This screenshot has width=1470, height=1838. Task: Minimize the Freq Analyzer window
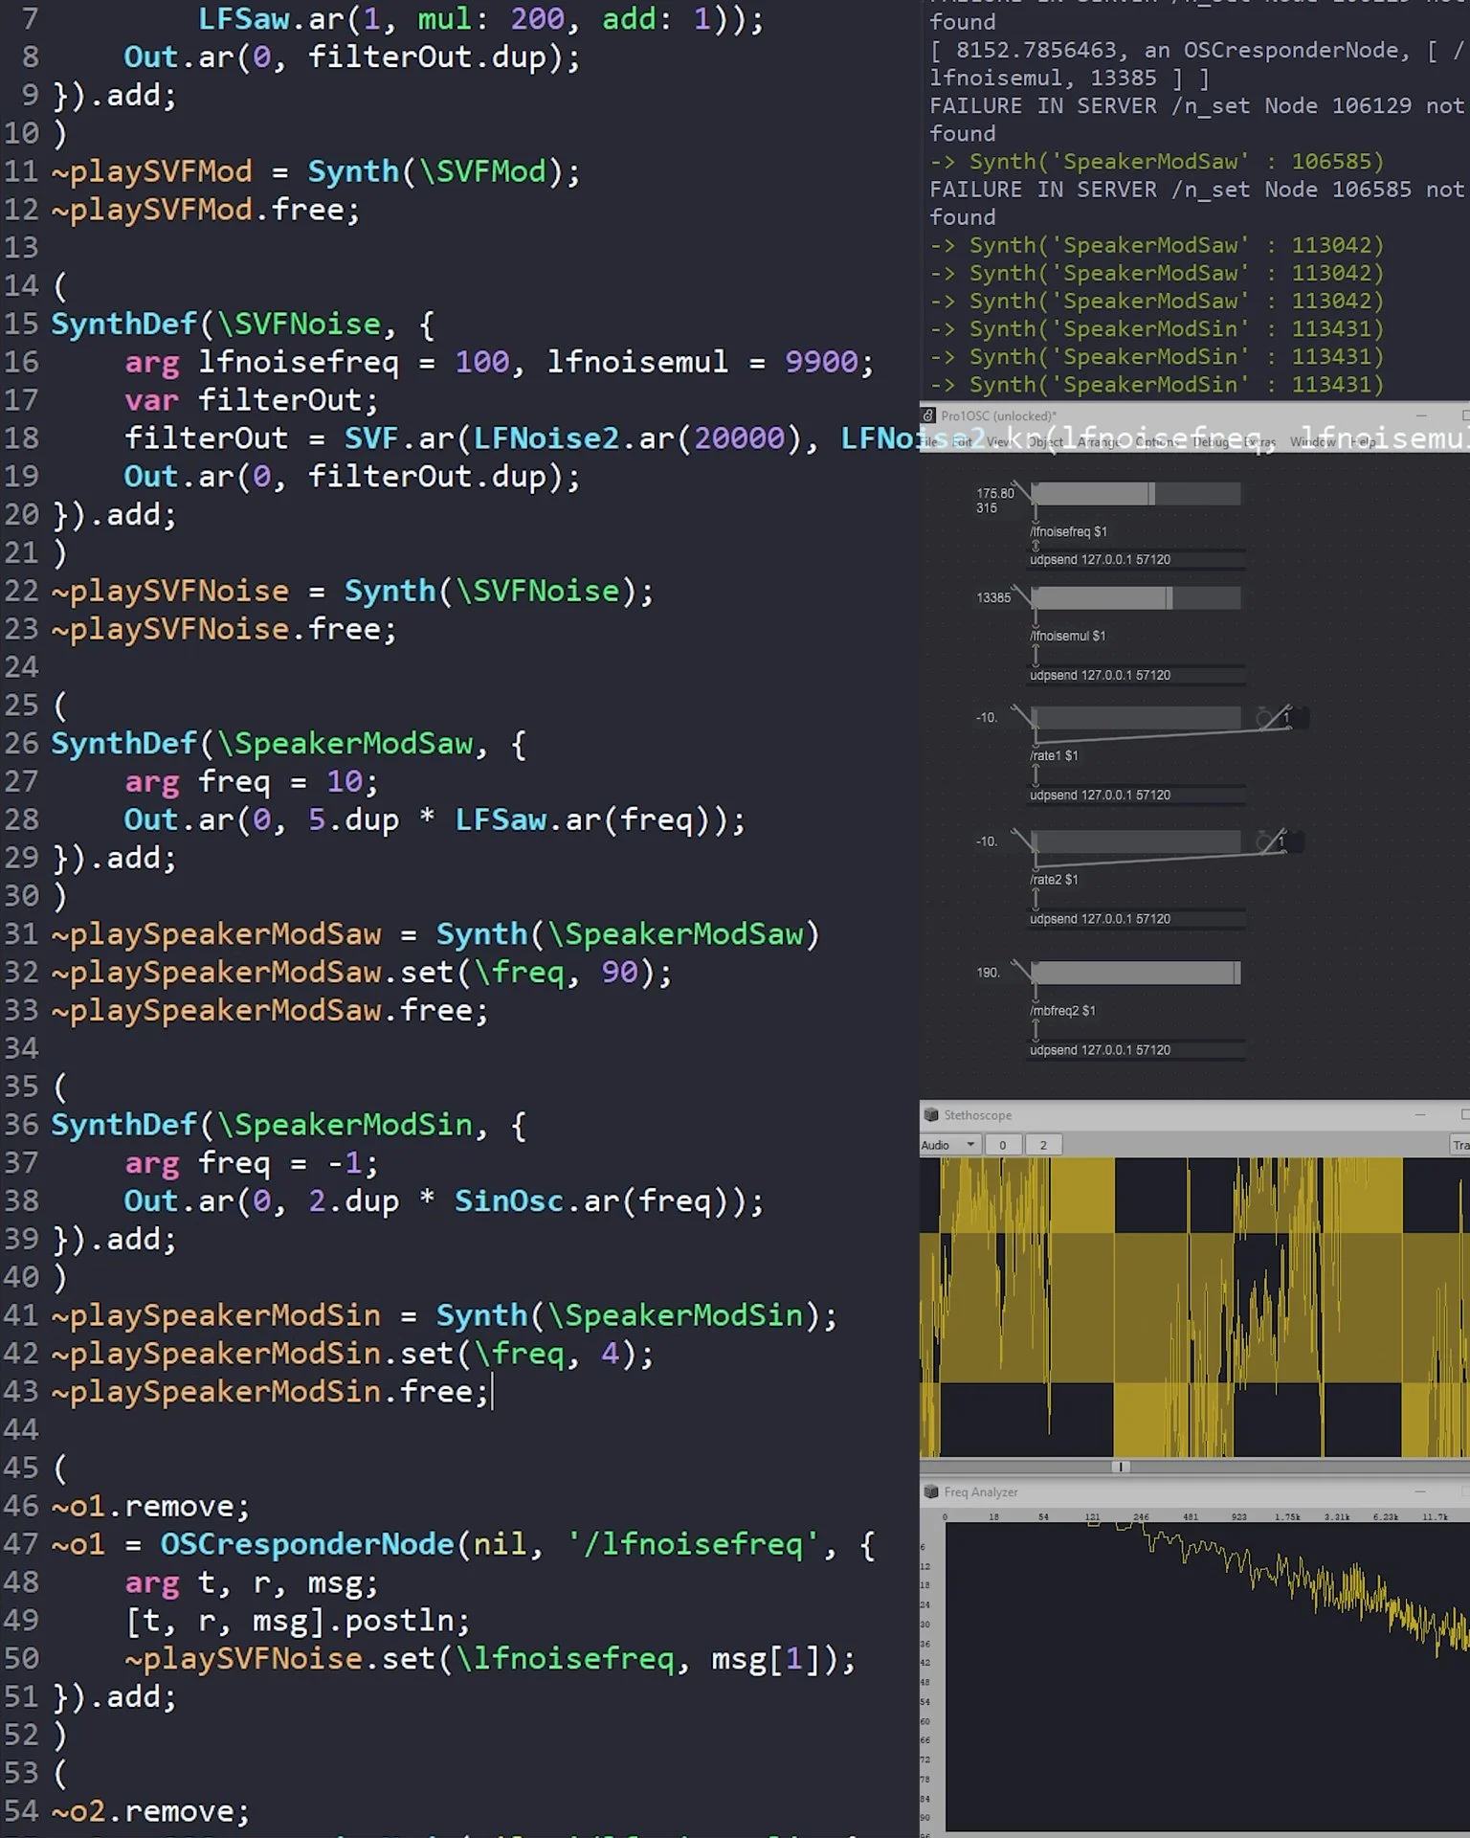click(x=1420, y=1492)
